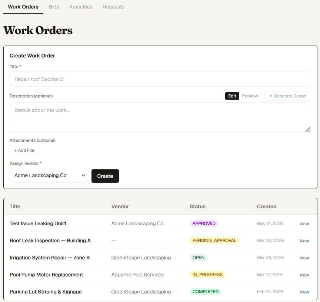
Task: View the Parking Lot Striping order
Action: [x=304, y=292]
